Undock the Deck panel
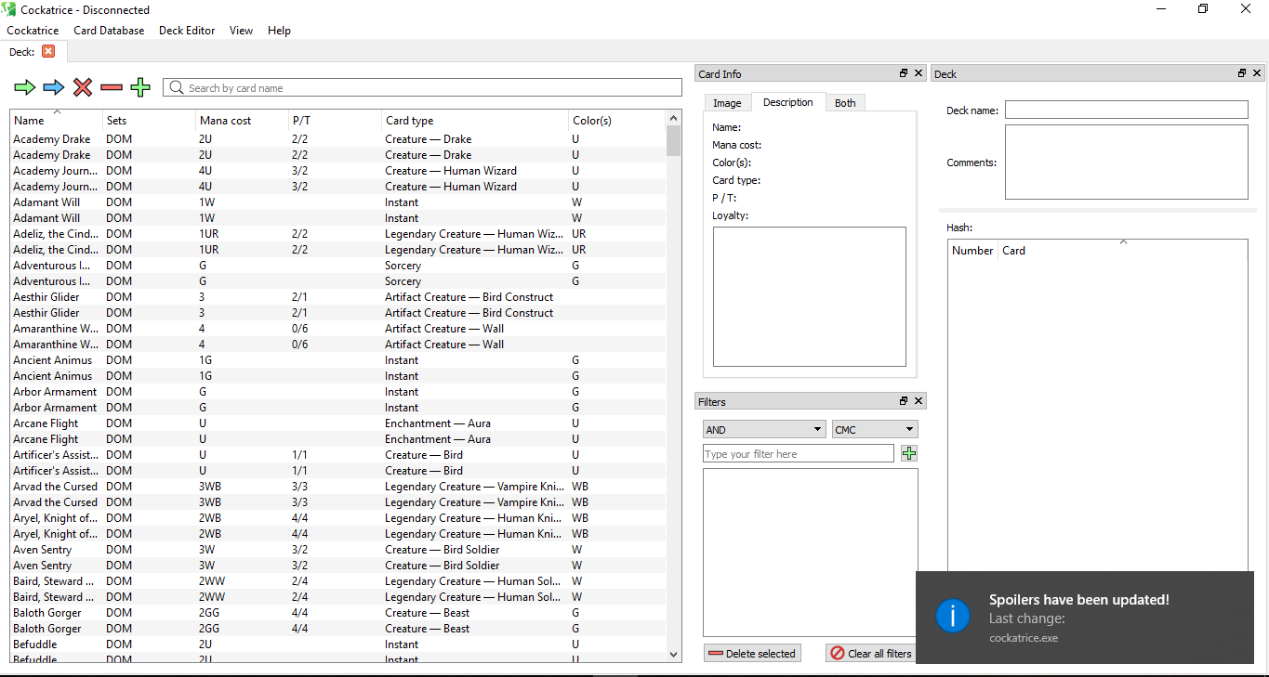The image size is (1269, 677). click(1241, 72)
